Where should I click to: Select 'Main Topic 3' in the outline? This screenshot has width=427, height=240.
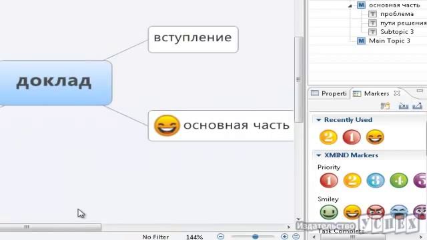(x=389, y=41)
